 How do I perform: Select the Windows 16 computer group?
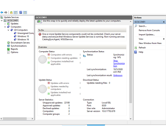(x=23, y=40)
